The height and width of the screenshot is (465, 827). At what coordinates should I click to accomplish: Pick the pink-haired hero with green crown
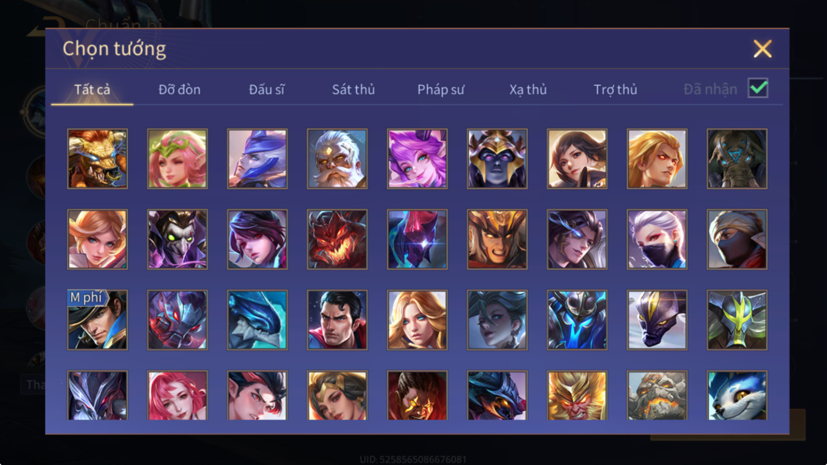click(178, 159)
